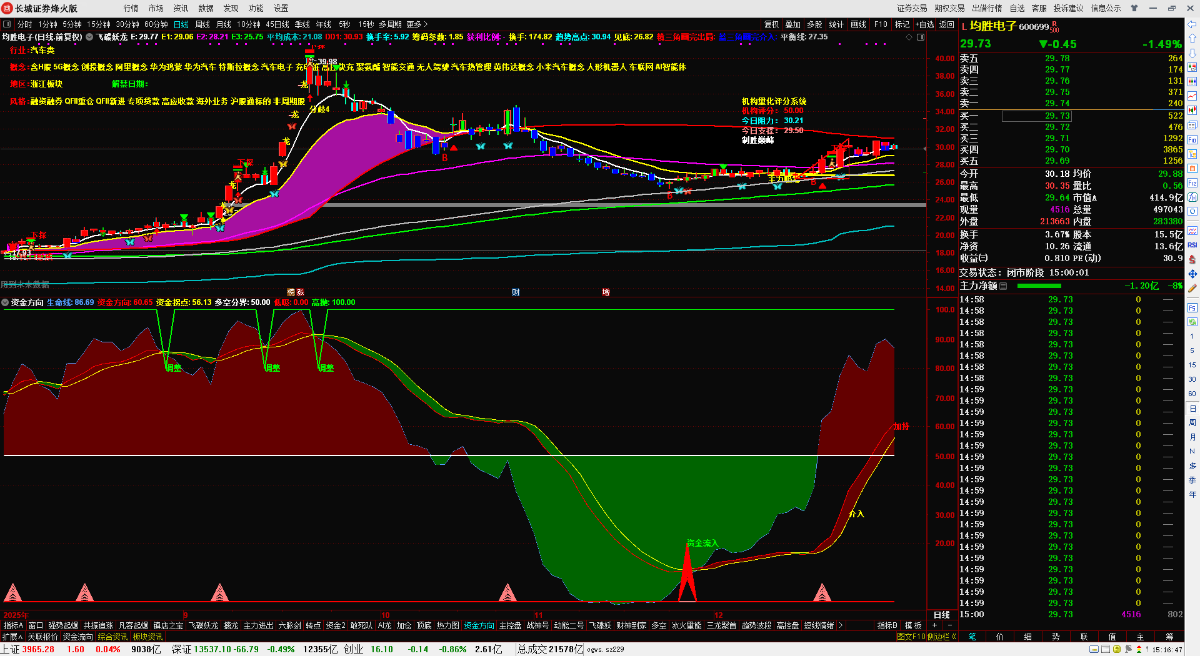The image size is (1200, 656).
Task: Click the plus zoom-in button under 日线
Action: tap(935, 625)
